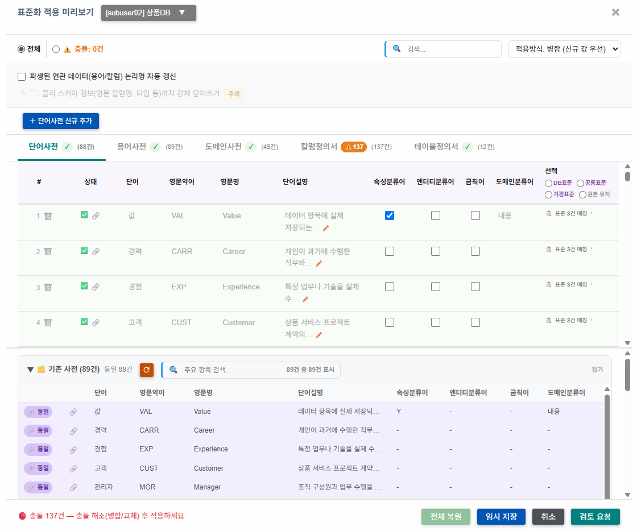Edit the 값 description with the pencil icon
The height and width of the screenshot is (531, 637).
[326, 228]
